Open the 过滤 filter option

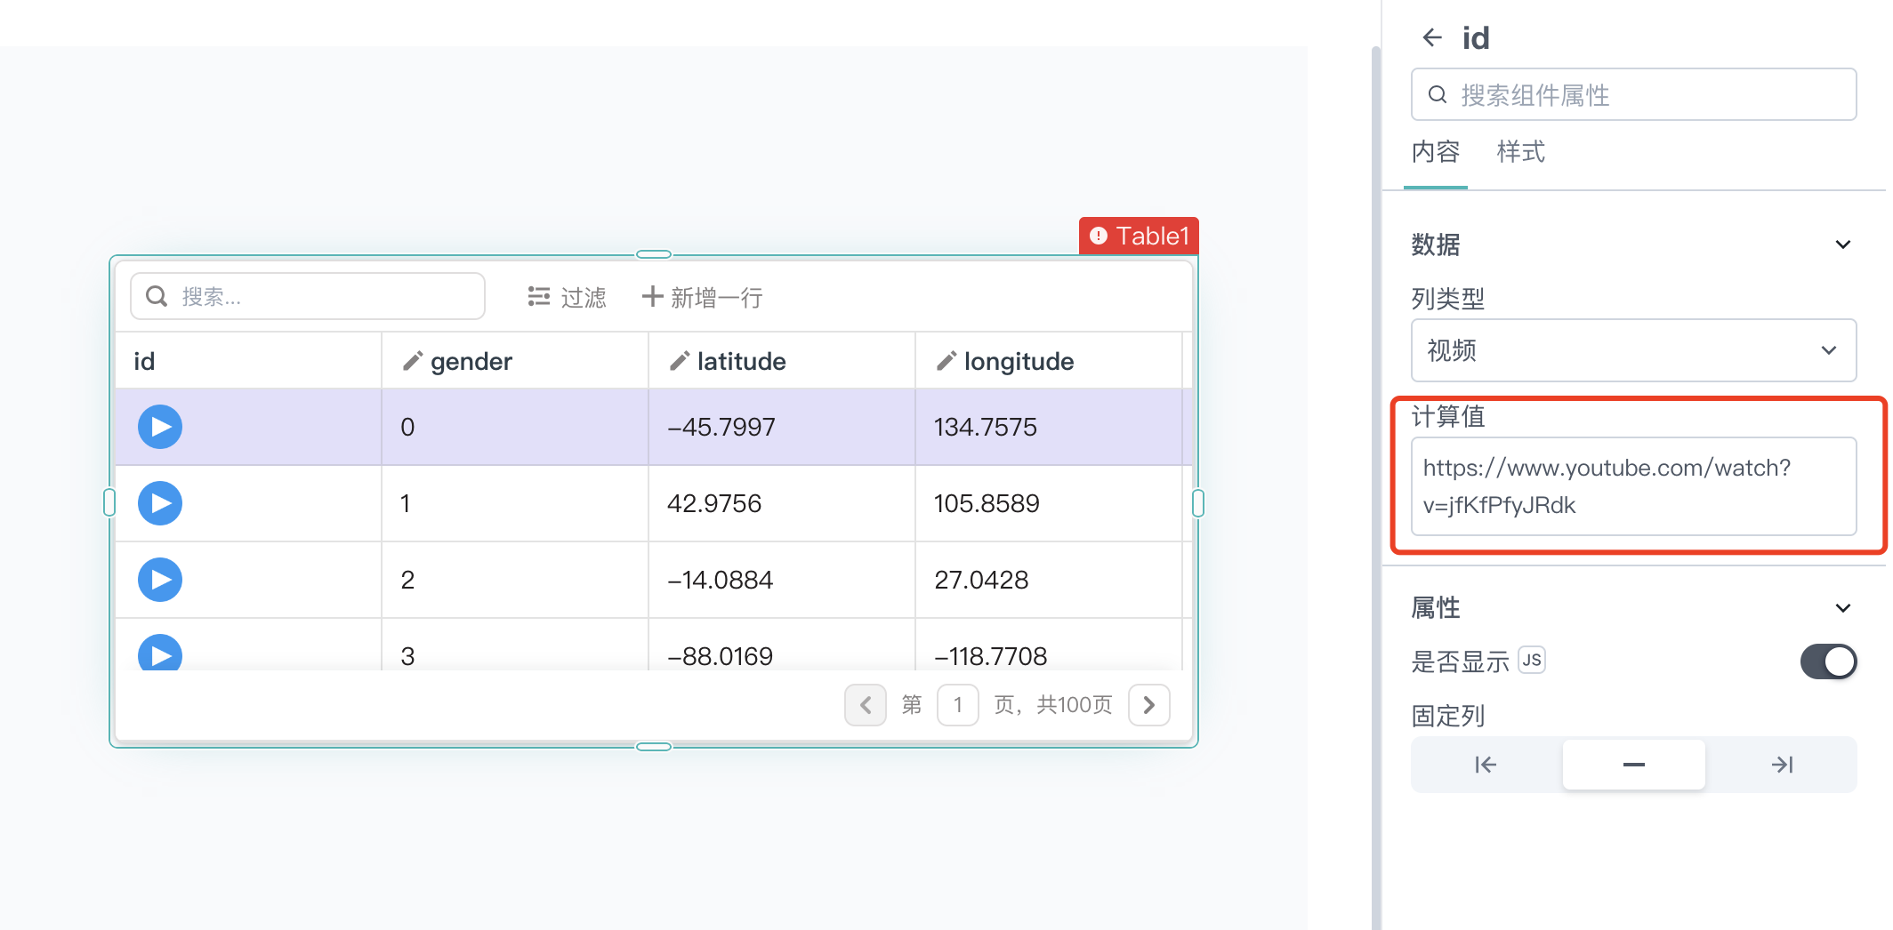567,297
